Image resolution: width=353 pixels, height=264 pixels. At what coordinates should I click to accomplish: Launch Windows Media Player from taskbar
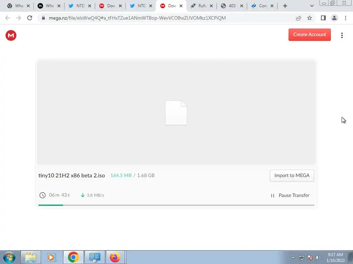51,257
